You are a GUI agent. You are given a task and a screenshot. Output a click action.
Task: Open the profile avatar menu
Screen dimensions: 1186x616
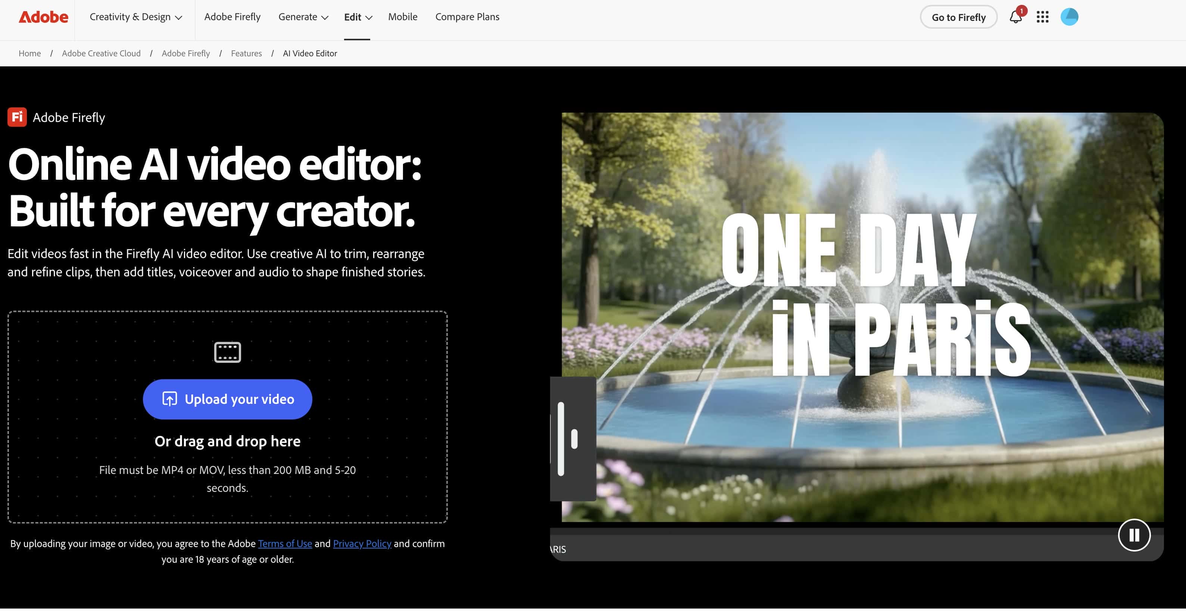1069,17
